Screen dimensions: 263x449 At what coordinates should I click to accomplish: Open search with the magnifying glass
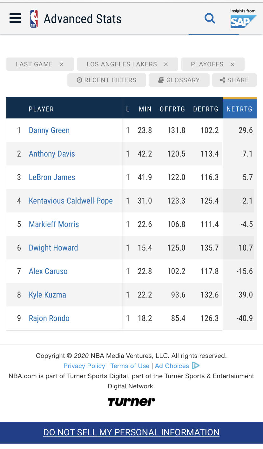tap(210, 18)
